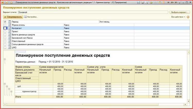Collapse the top-level data group expander
This screenshot has width=193, height=109.
5,84
